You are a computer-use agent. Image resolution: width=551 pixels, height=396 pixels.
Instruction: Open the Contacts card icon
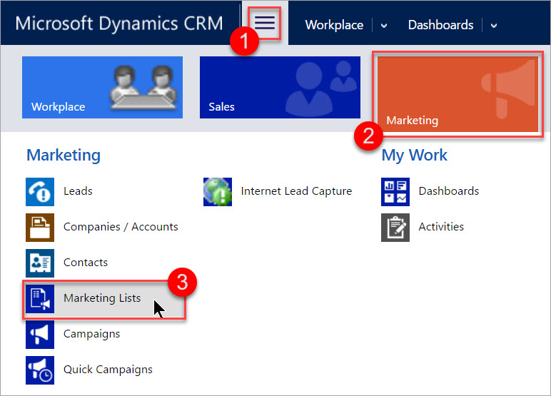pyautogui.click(x=39, y=263)
